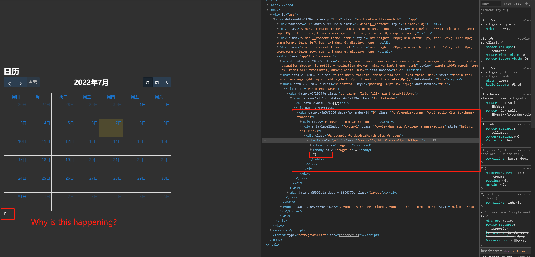Click the Filter input in the Styles panel
Screen dimensions: 535x257
490,4
